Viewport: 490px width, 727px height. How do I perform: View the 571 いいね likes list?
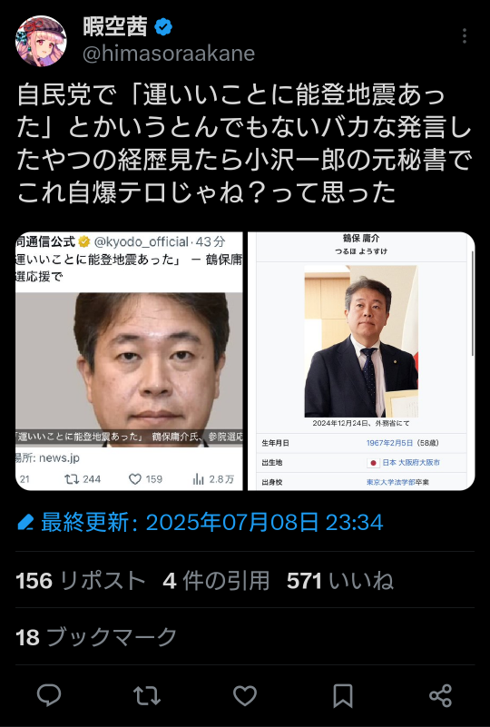tap(340, 581)
